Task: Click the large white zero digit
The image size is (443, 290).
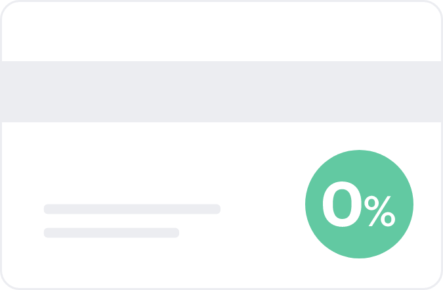Action: point(342,204)
